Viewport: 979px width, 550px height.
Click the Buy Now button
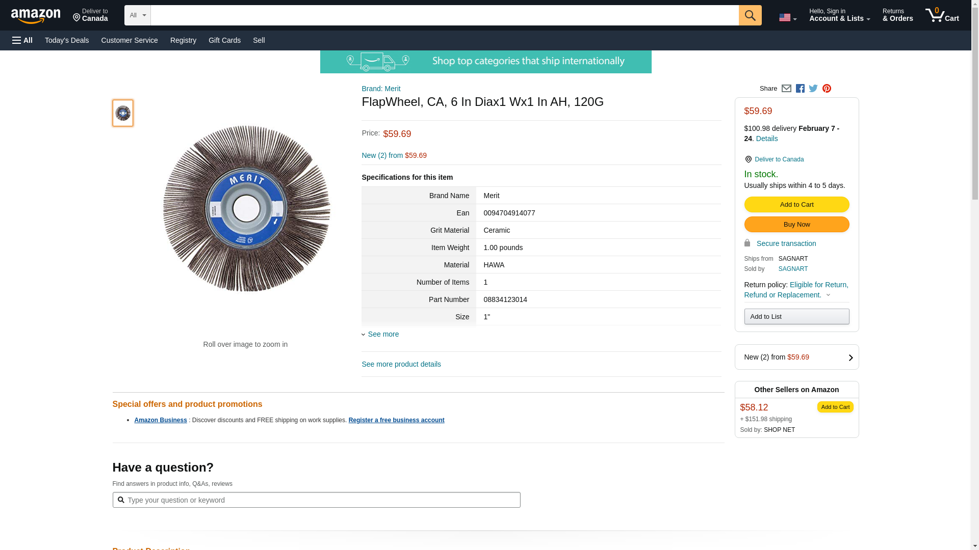pyautogui.click(x=796, y=224)
